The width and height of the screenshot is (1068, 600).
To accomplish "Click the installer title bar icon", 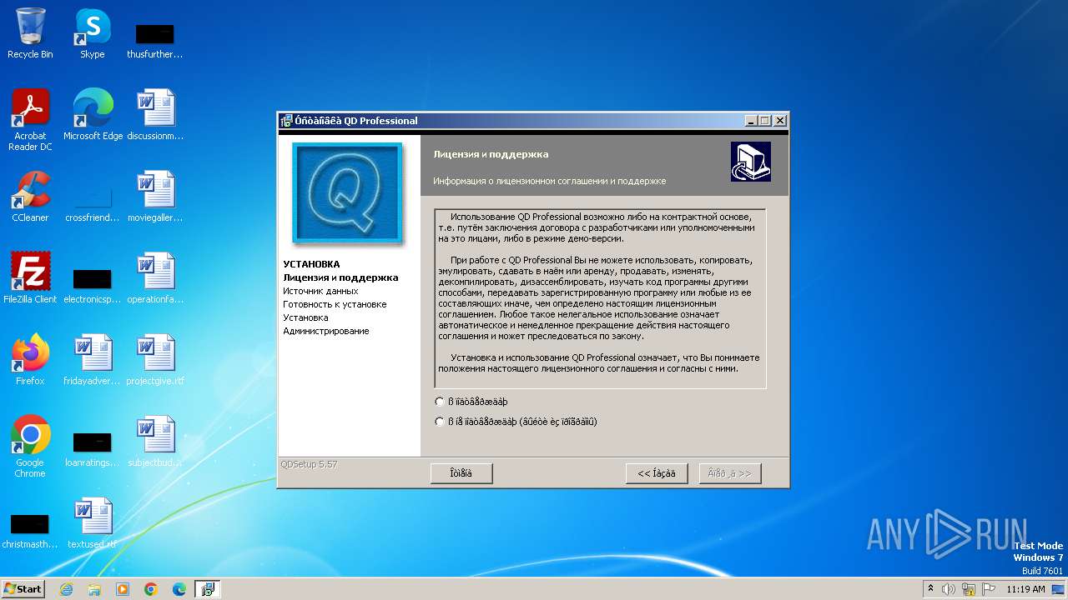I will [x=286, y=121].
